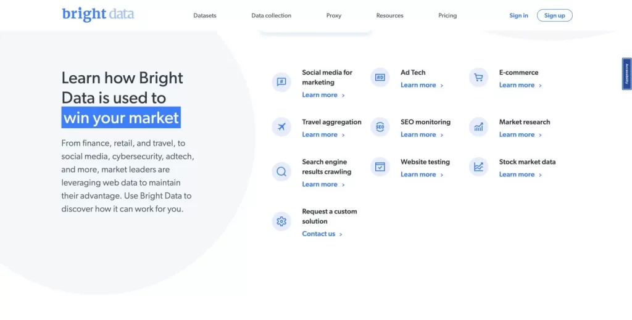This screenshot has height=320, width=632.
Task: Click the E-commerce shopping cart icon
Action: point(478,77)
